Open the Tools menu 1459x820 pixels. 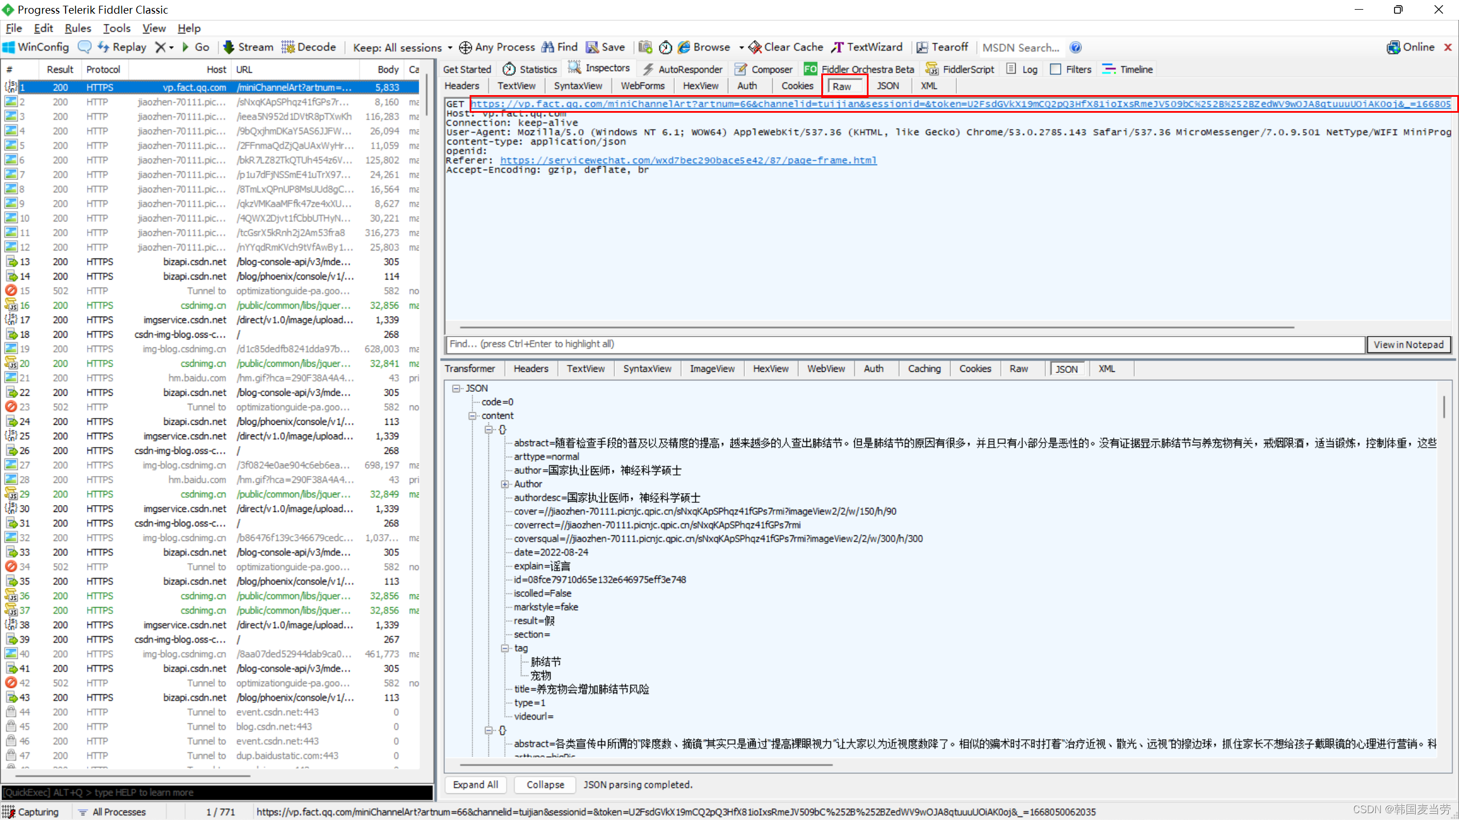(x=116, y=28)
